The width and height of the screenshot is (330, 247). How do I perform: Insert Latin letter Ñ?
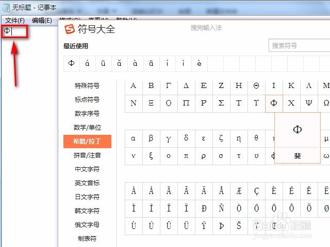point(221,208)
